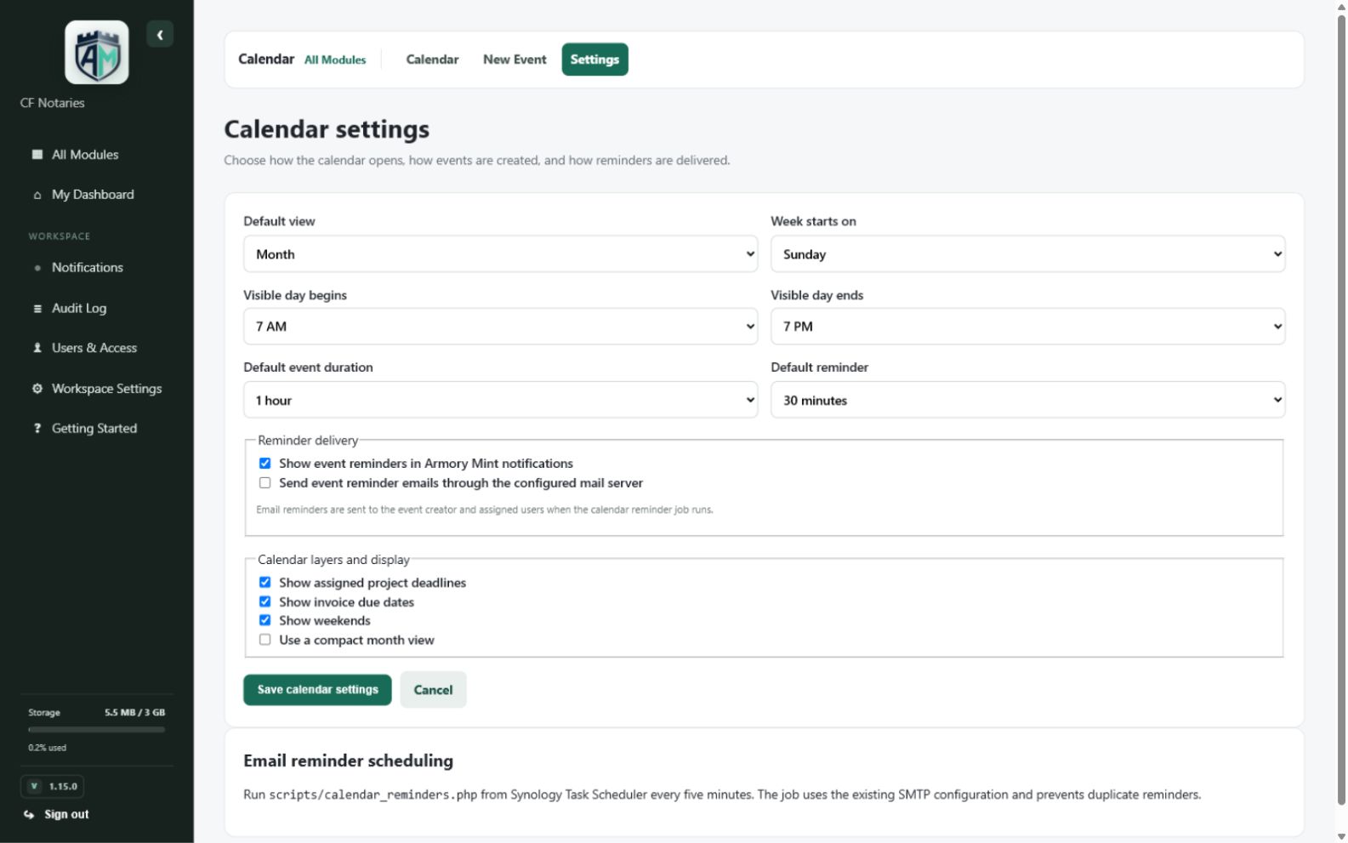Toggle the Show weekends checkbox
The width and height of the screenshot is (1348, 843).
pos(265,621)
